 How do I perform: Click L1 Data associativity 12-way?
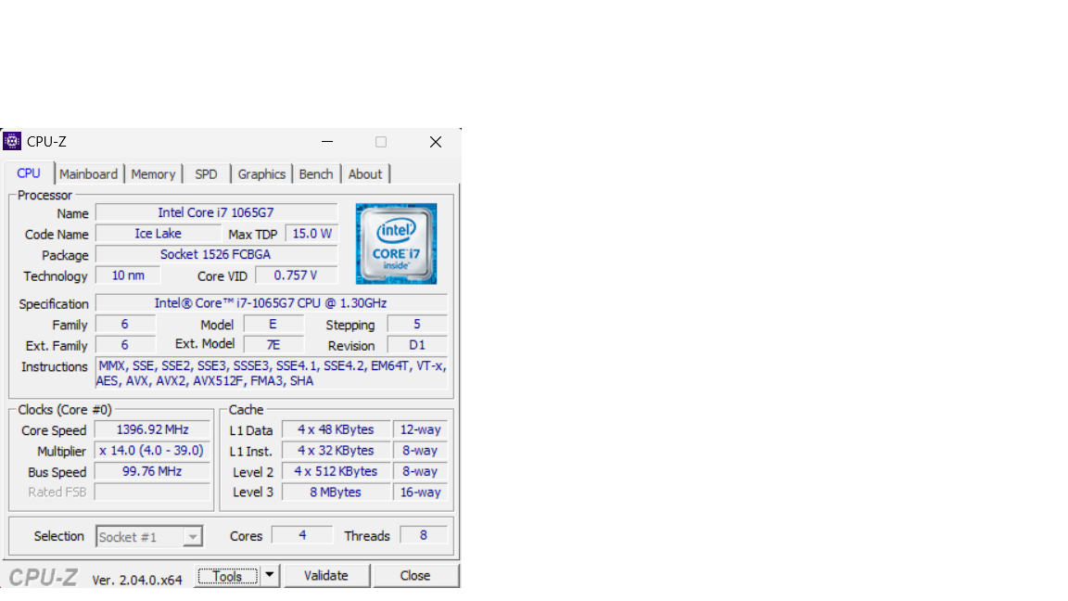click(420, 430)
